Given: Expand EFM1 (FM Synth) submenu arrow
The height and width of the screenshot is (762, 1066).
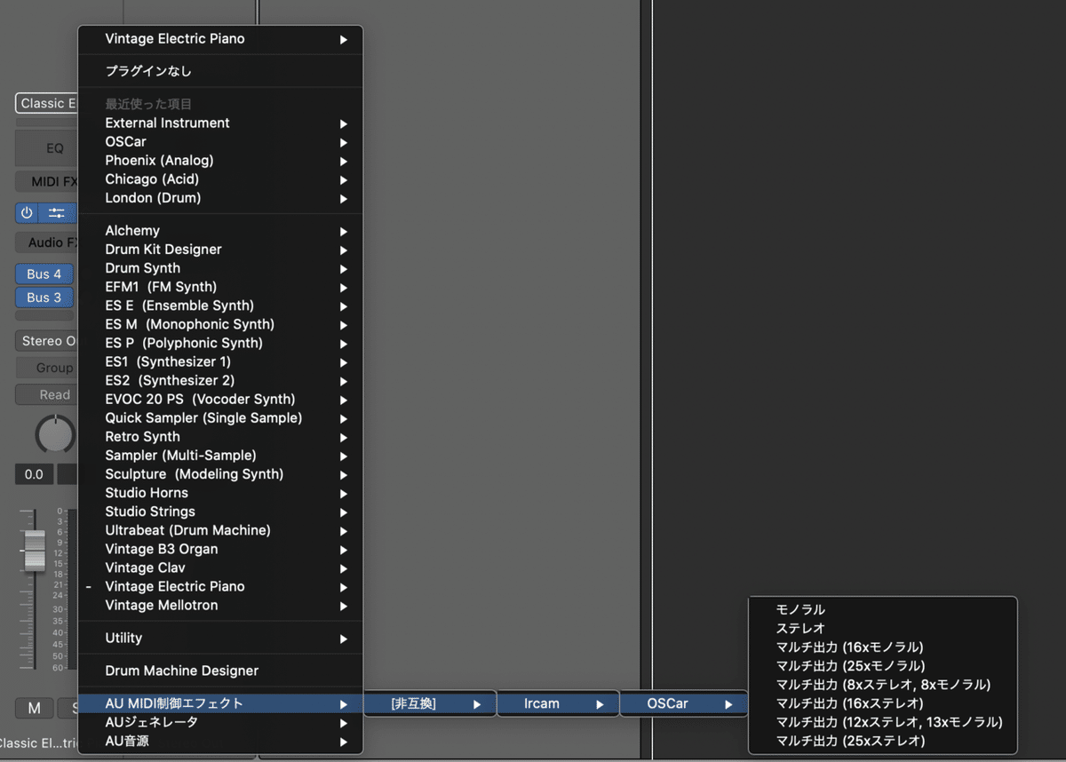Looking at the screenshot, I should coord(344,287).
